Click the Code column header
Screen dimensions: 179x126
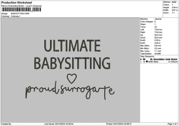(168, 59)
